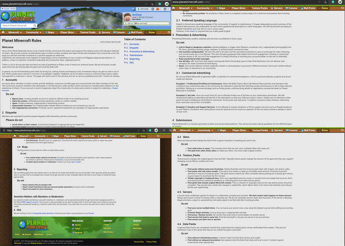Click the search magnifier icon in Planet Minecraft search box
The width and height of the screenshot is (345, 246).
pyautogui.click(x=35, y=26)
